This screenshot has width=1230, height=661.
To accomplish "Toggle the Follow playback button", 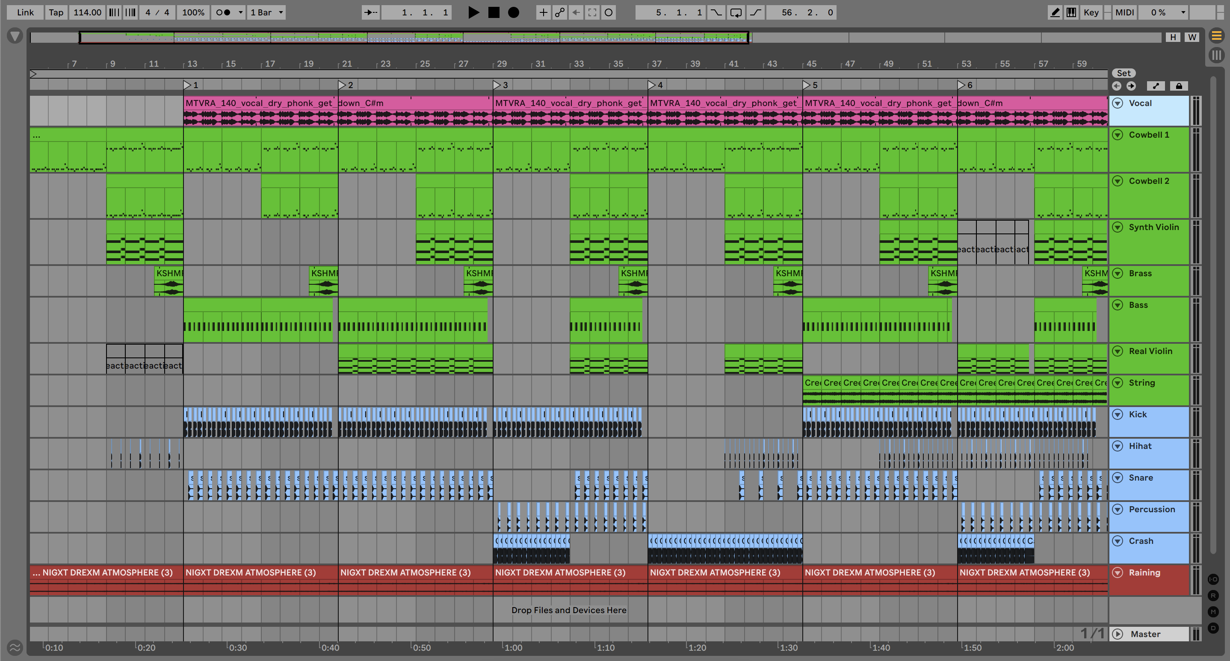I will pyautogui.click(x=370, y=12).
